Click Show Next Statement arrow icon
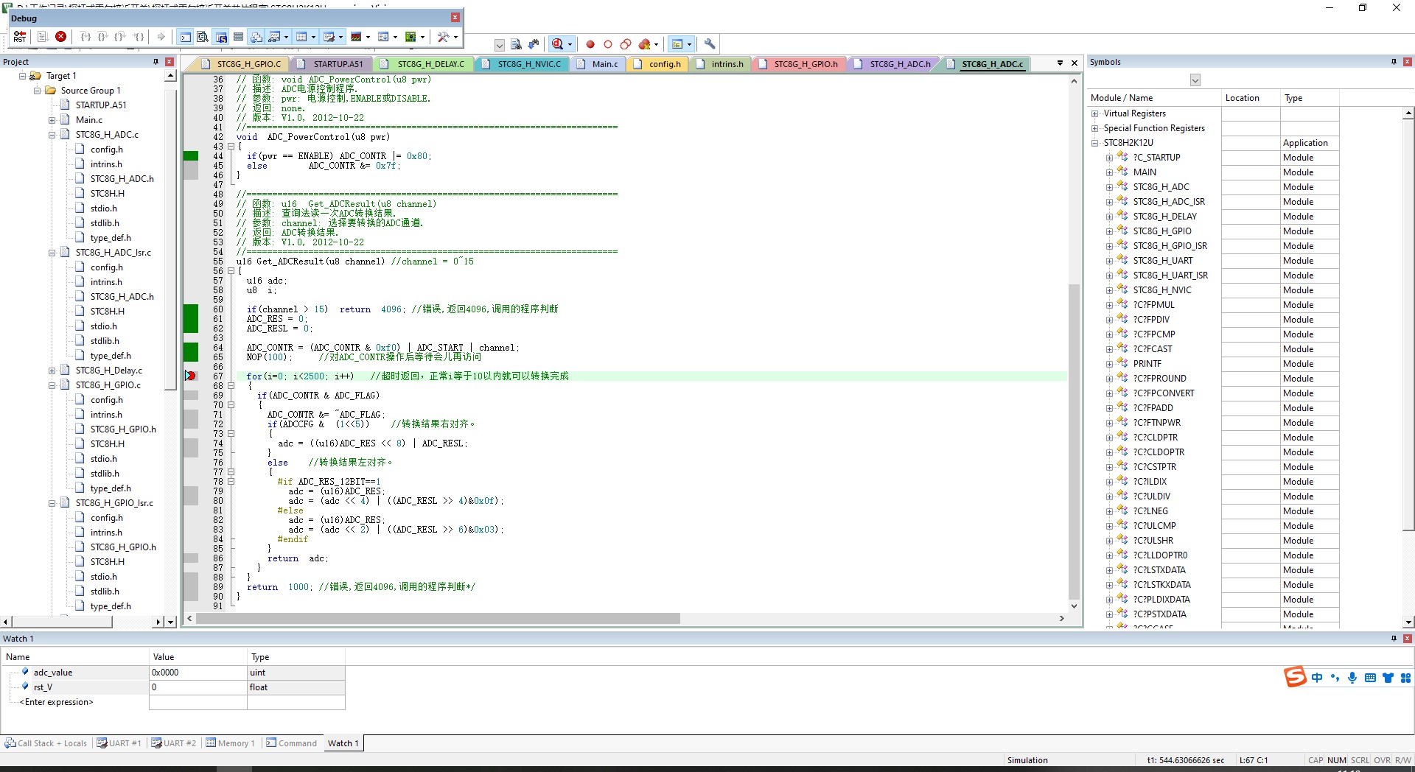 161,37
